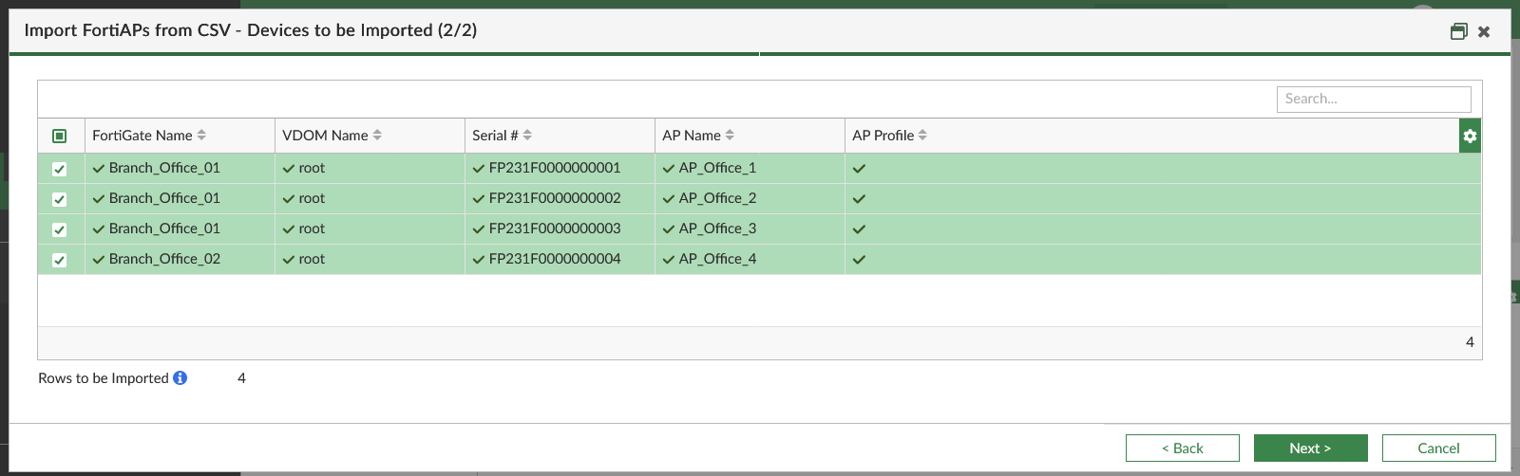1520x476 pixels.
Task: Click the FP231F0000000002 serial number
Action: pos(555,198)
